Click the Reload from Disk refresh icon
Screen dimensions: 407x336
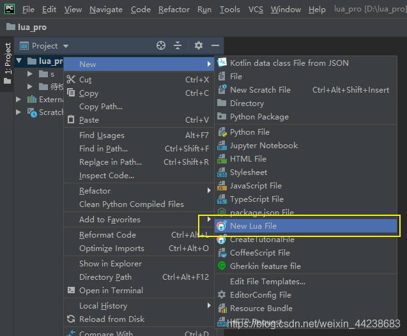click(x=71, y=319)
